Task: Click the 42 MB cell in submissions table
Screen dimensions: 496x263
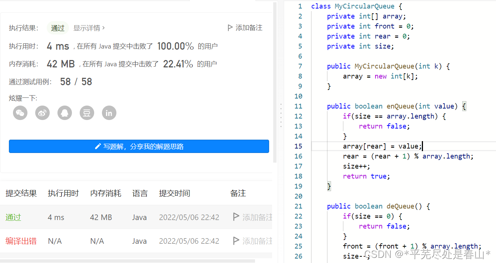Action: pos(101,217)
